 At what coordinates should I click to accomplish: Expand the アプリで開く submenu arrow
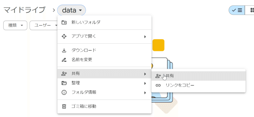tap(145, 37)
